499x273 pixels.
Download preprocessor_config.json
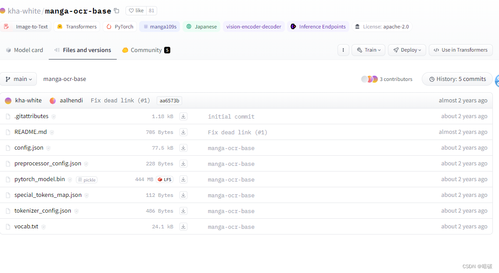(x=183, y=164)
